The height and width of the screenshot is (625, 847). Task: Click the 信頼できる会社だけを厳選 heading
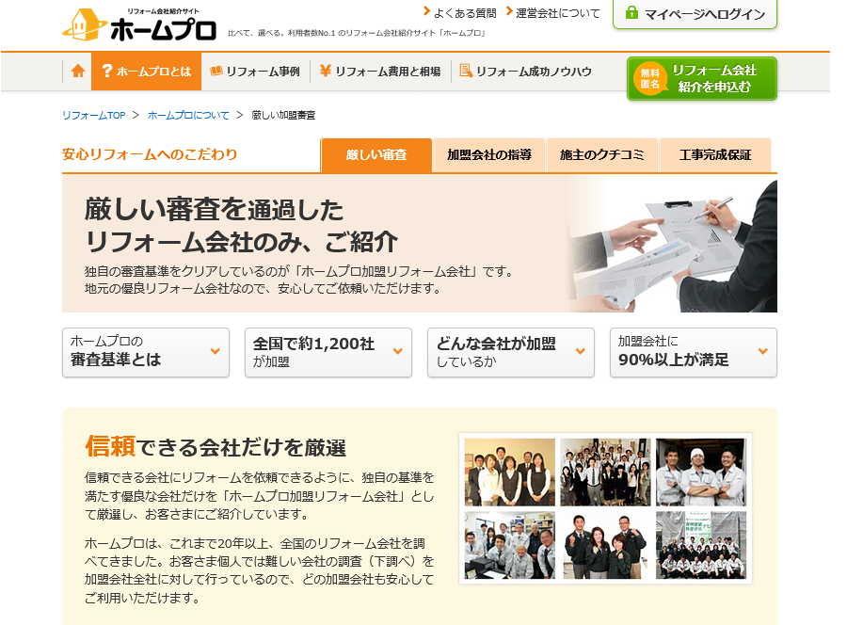coord(215,447)
